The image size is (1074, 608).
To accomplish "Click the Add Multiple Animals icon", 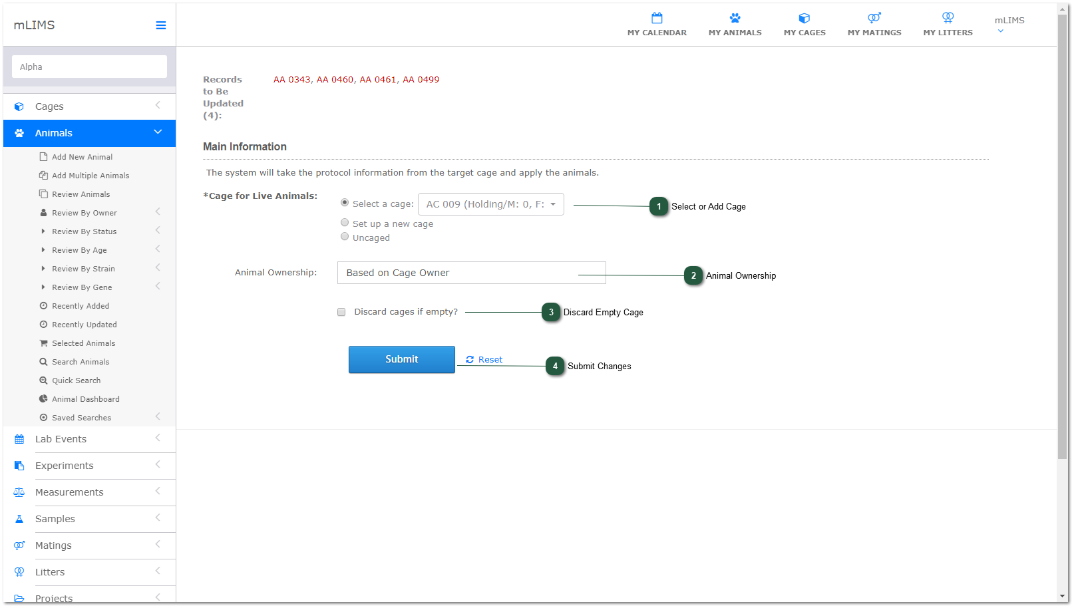I will (43, 176).
